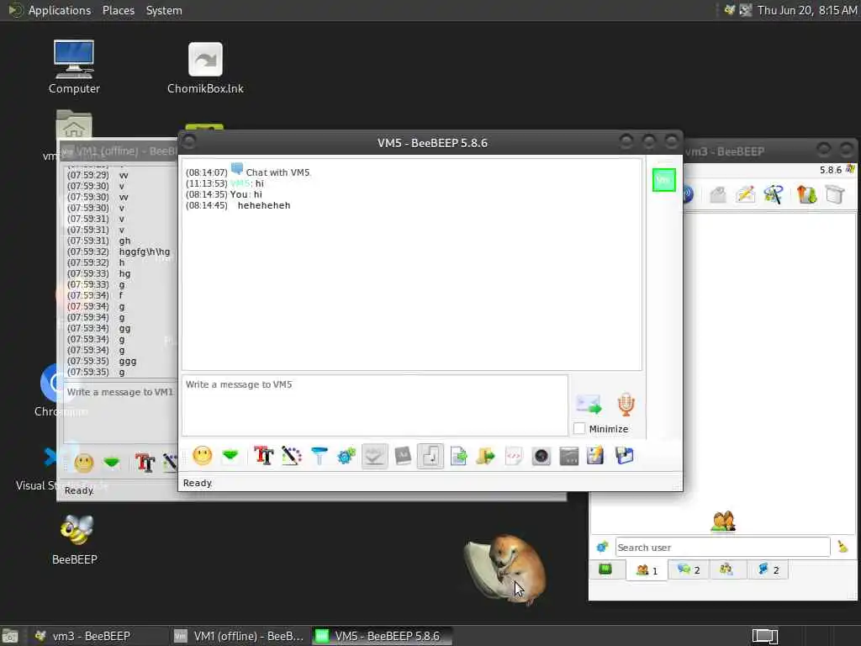This screenshot has width=861, height=646.
Task: Clear search with the broom icon
Action: click(843, 547)
